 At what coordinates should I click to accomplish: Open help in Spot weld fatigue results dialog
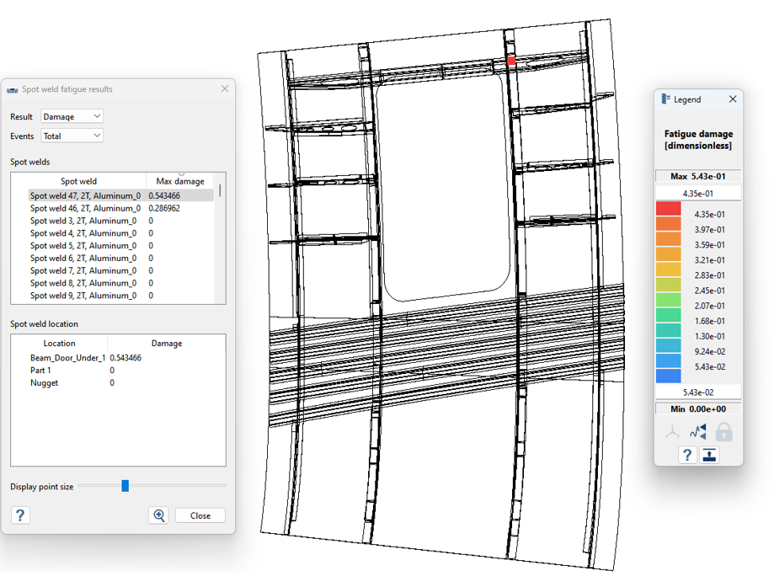coord(20,515)
